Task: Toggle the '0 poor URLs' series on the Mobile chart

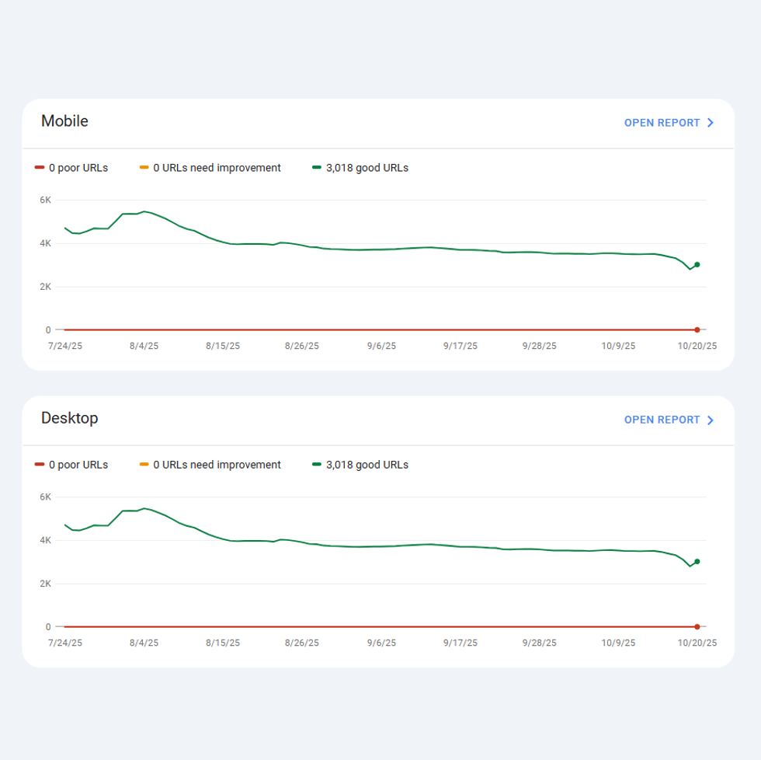Action: click(72, 167)
